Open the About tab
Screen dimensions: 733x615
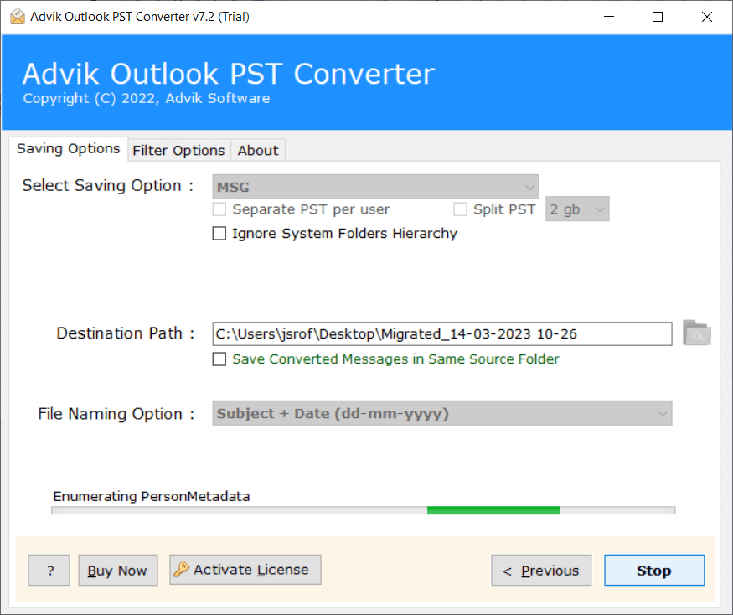[x=258, y=151]
